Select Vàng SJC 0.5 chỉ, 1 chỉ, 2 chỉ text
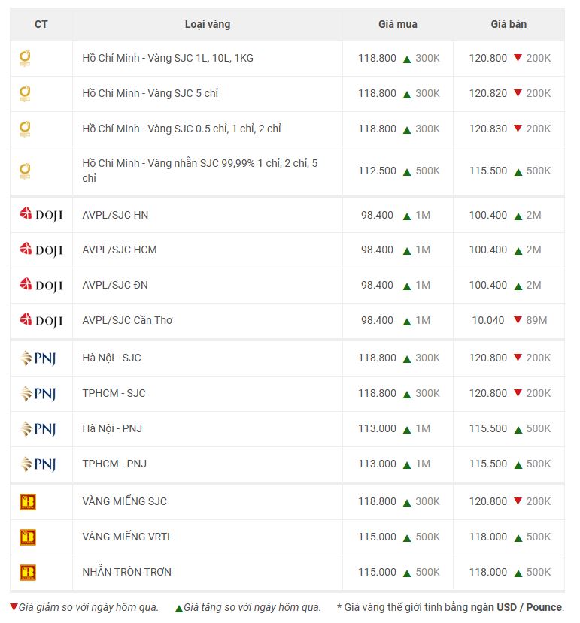Image resolution: width=580 pixels, height=623 pixels. point(214,129)
